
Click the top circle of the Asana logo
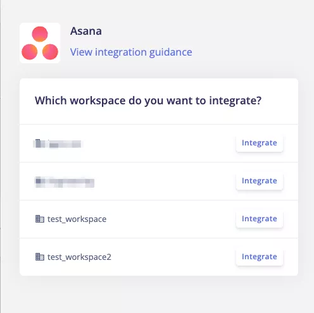coord(40,34)
